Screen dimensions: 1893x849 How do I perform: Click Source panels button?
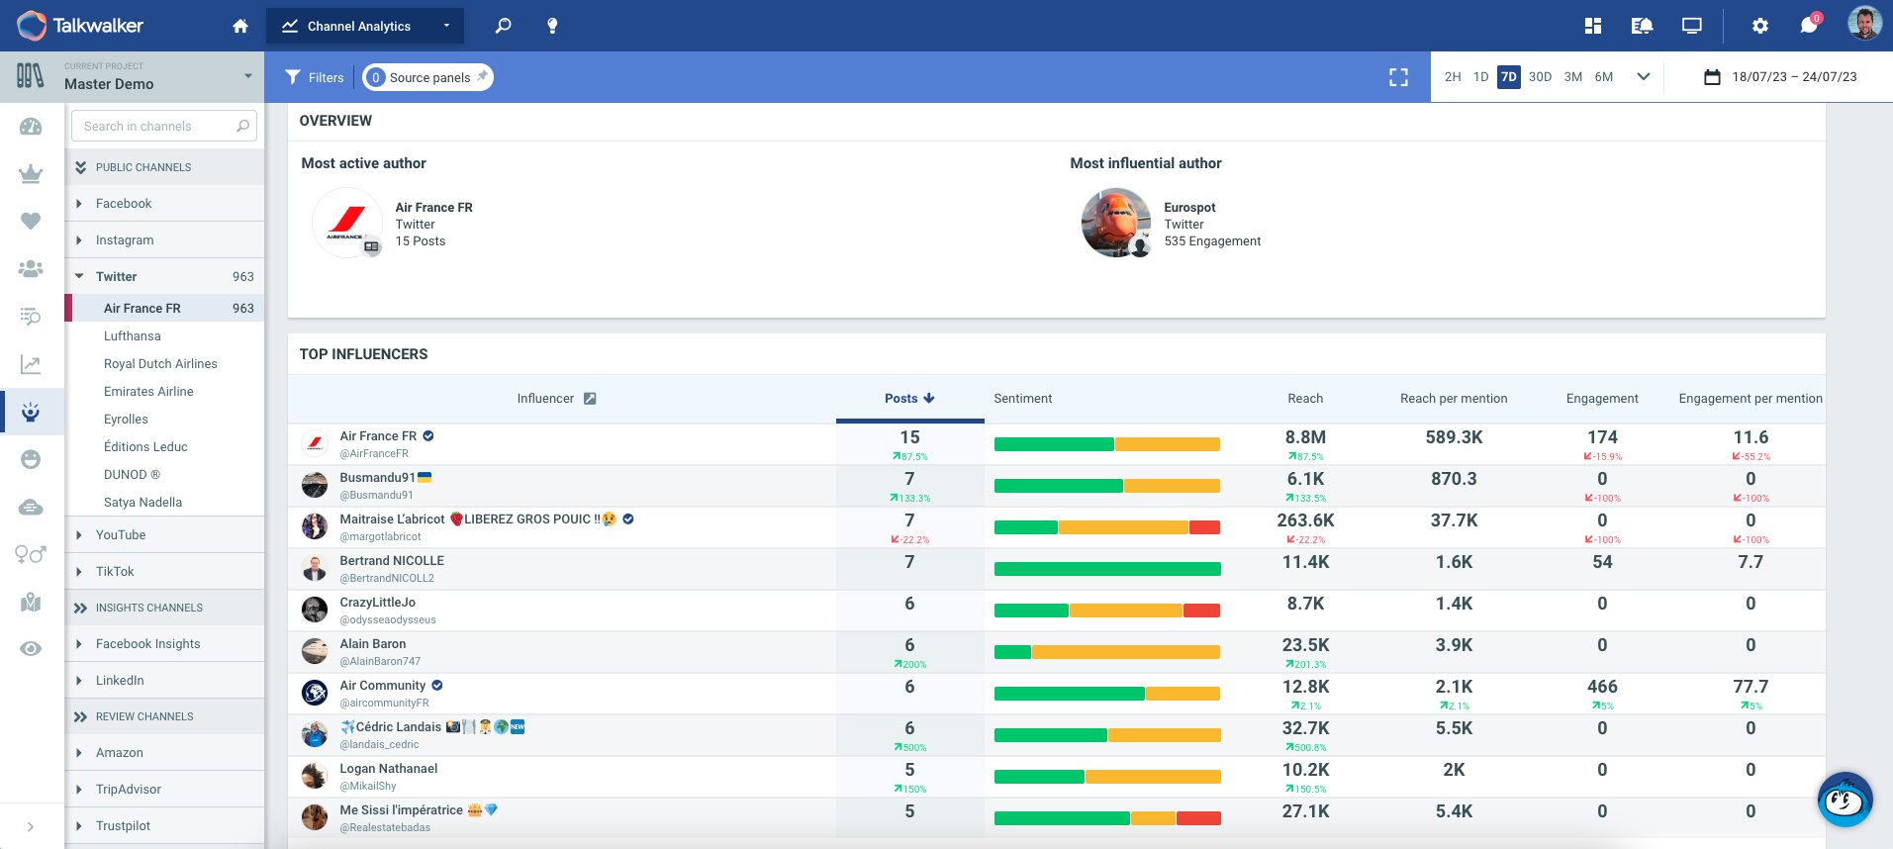tap(427, 77)
